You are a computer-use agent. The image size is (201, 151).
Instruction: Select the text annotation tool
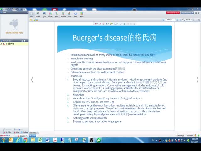(124, 24)
